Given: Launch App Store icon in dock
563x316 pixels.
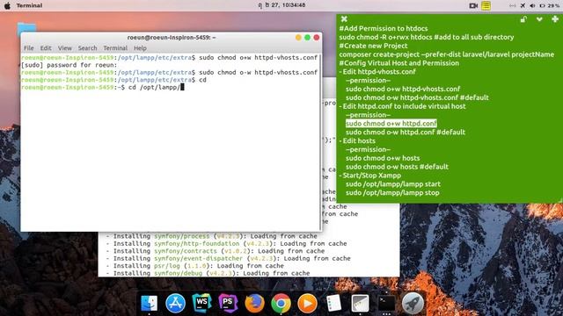Looking at the screenshot, I should (x=175, y=303).
